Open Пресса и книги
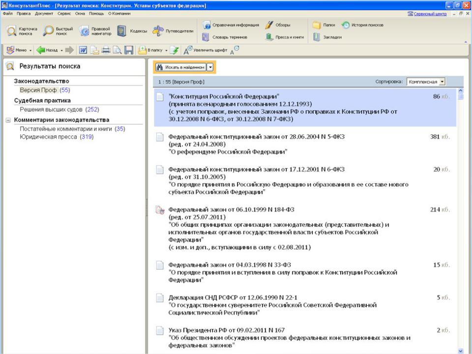472x354 pixels. pos(285,37)
